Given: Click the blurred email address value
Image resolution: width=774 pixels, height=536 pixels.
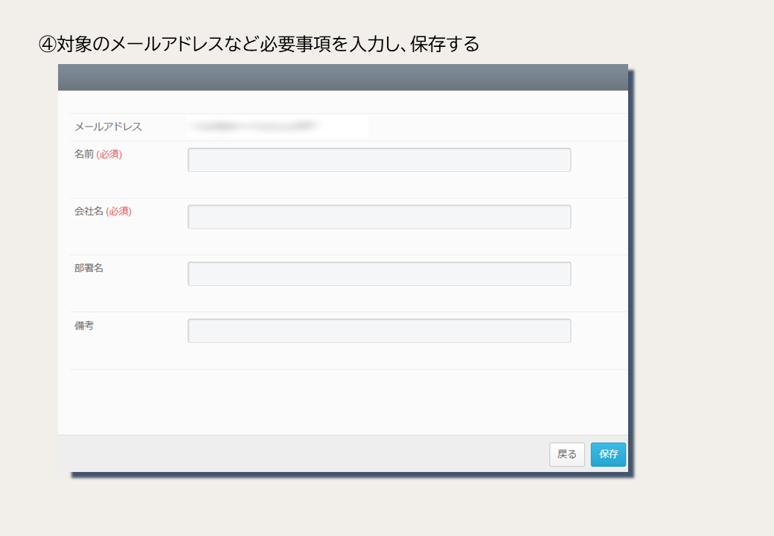Looking at the screenshot, I should point(253,127).
